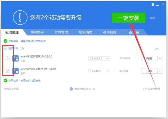The width and height of the screenshot is (168, 119).
Task: Click the green check beside 专用软件
Action: click(5, 80)
